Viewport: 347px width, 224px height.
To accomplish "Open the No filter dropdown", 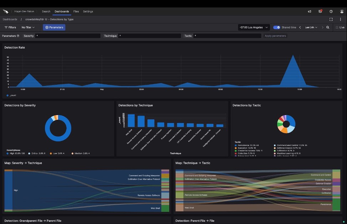I will [x=28, y=27].
